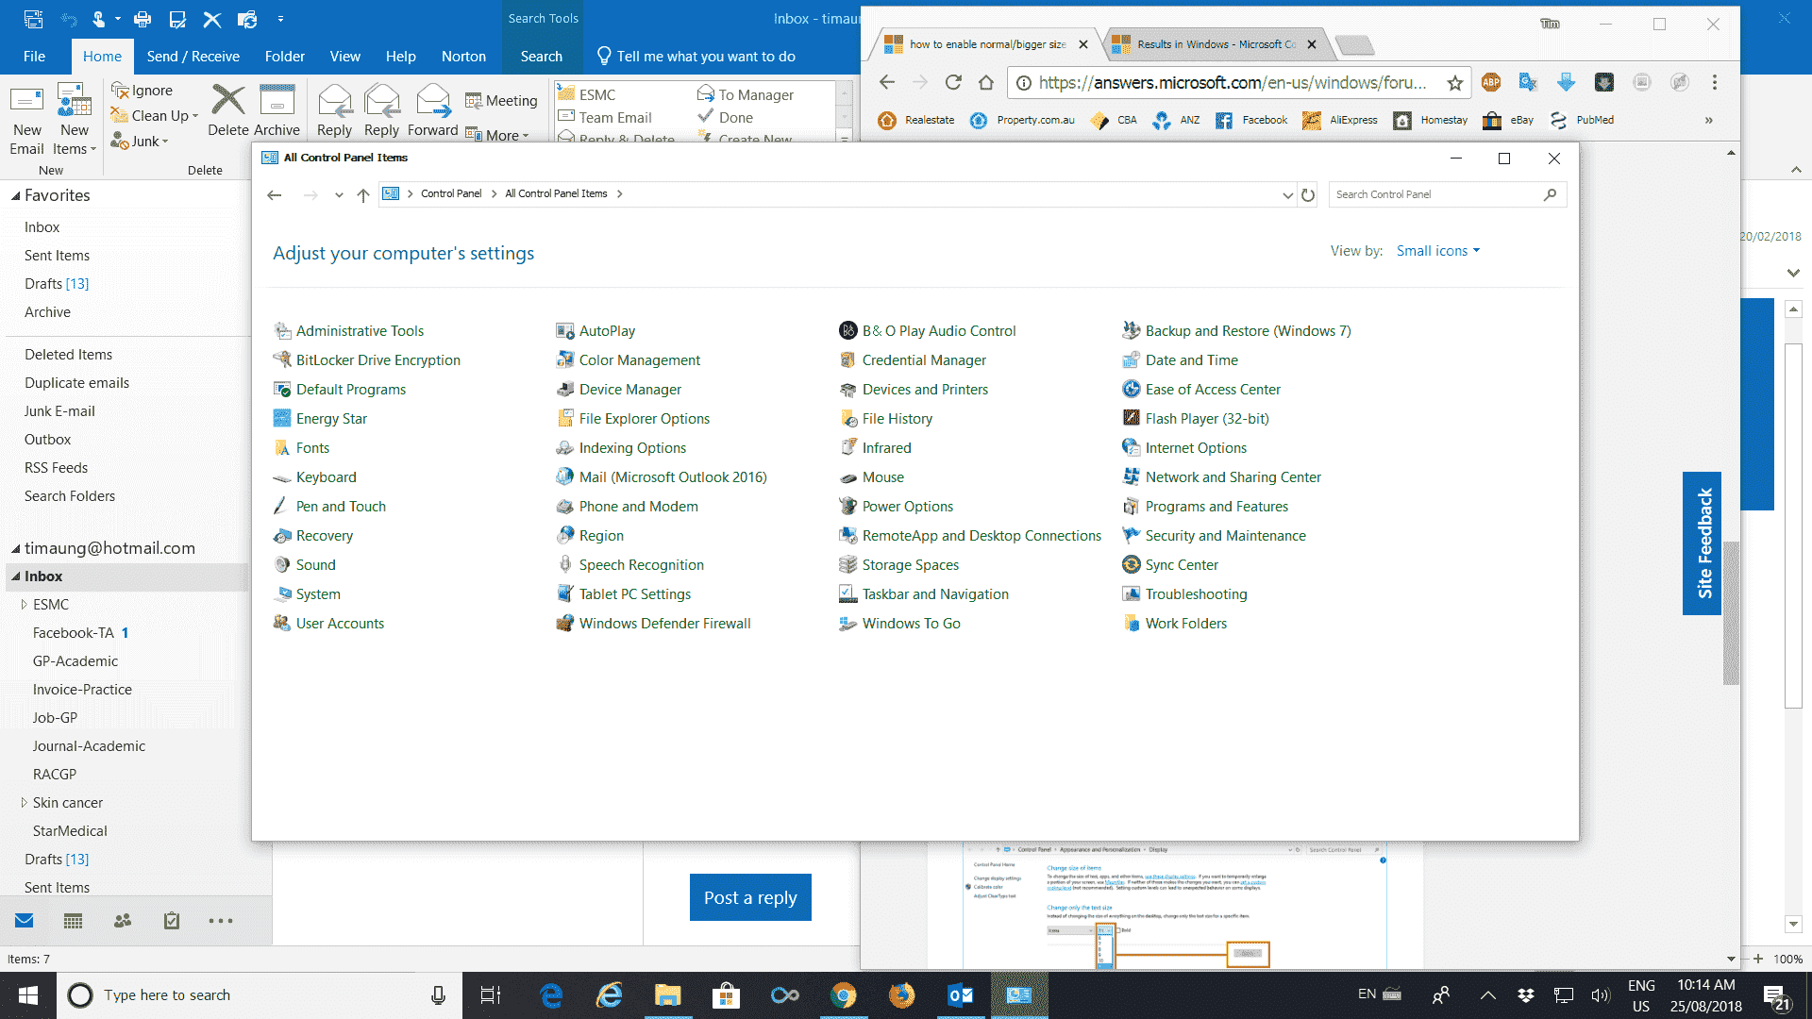Expand ESMC folder in Outlook tree
Viewport: 1812px width, 1019px height.
(24, 605)
